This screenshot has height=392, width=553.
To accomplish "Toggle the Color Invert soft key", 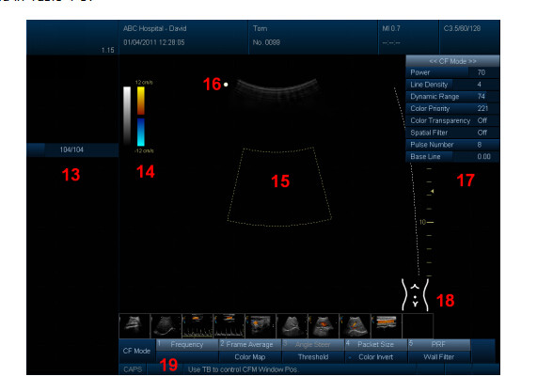I will tap(376, 357).
